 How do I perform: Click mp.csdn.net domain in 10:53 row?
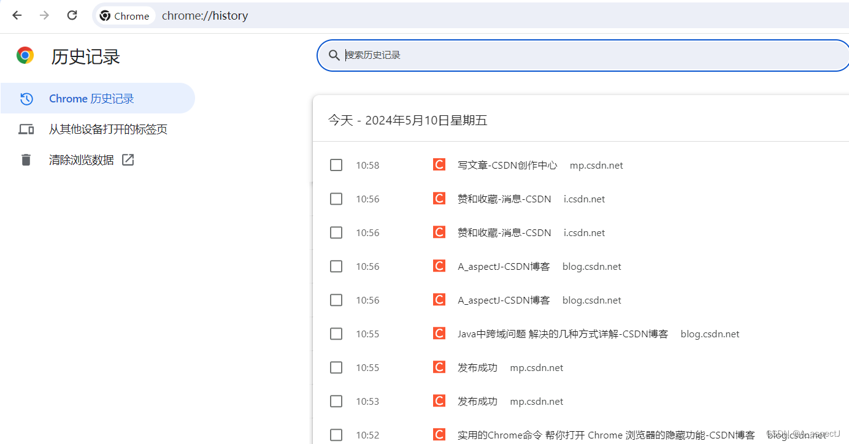[537, 401]
